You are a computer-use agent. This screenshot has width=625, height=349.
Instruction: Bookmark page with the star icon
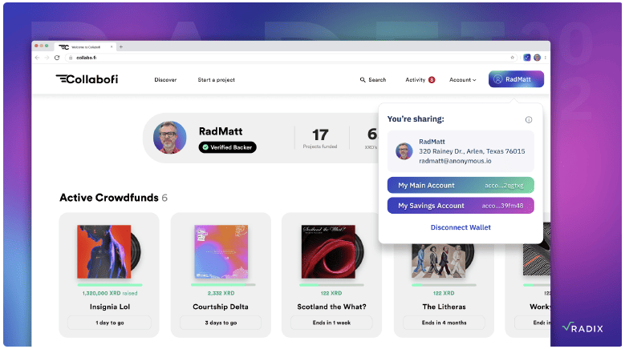[513, 58]
